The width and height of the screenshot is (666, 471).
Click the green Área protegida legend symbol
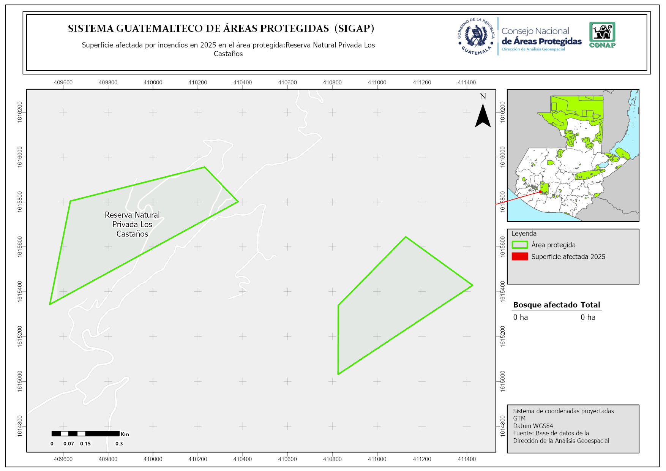(519, 245)
